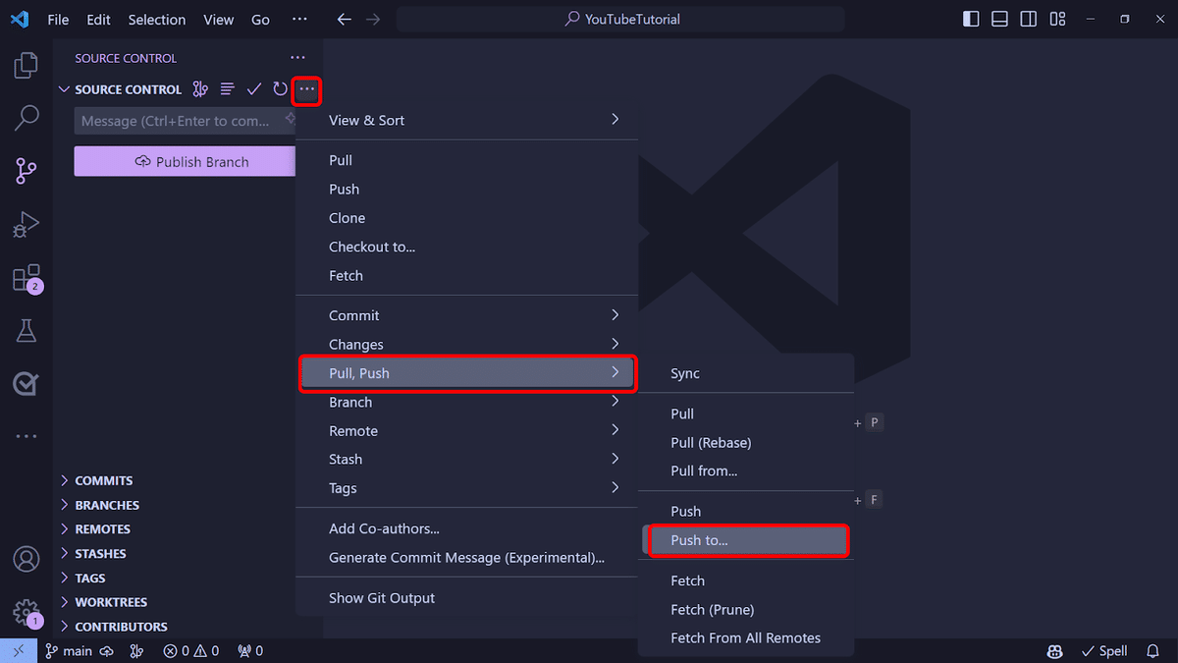The height and width of the screenshot is (663, 1178).
Task: Open the notifications bell in the status bar
Action: click(x=1152, y=650)
